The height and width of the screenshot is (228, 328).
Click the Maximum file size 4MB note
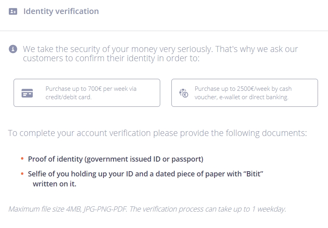(x=147, y=209)
